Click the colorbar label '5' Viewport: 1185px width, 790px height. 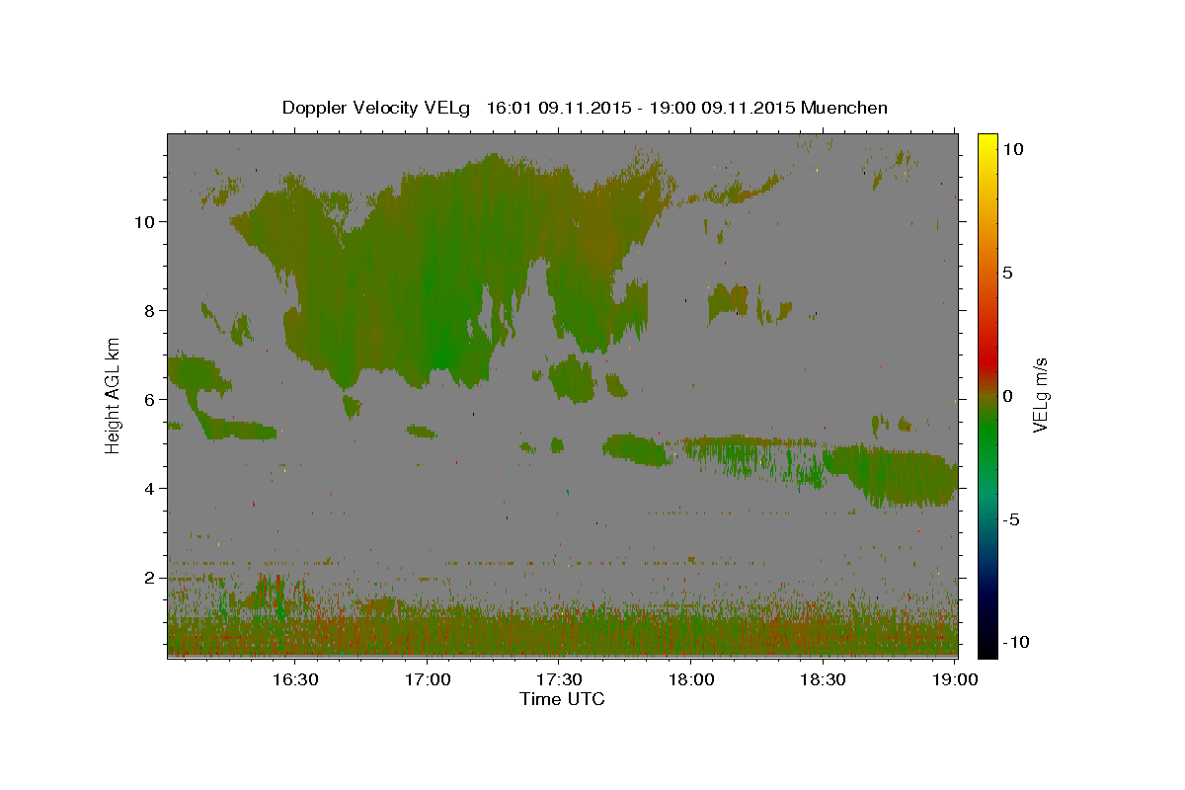1007,273
